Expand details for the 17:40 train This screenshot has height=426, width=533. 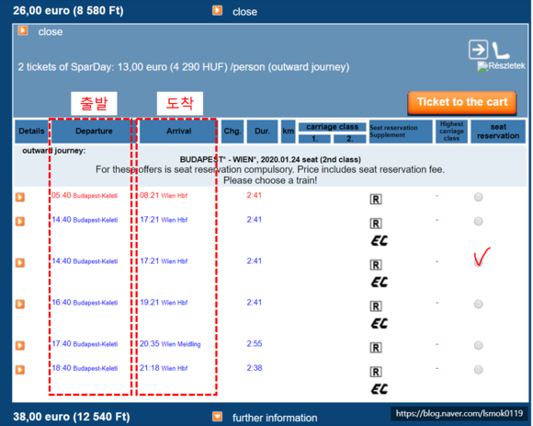20,345
